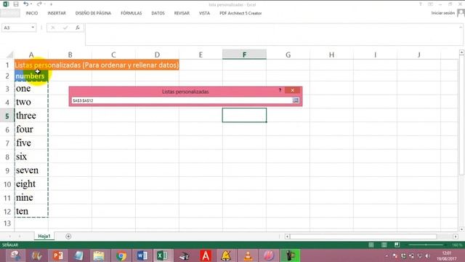Click the zoom slider in the status bar
This screenshot has width=465, height=262.
point(426,245)
